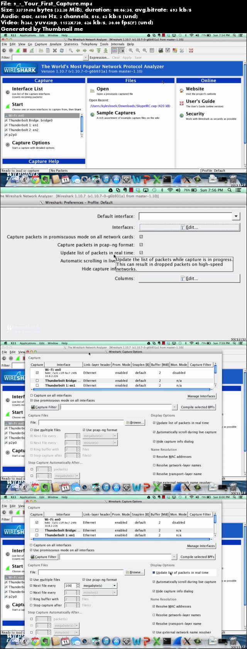
Task: Open the capture options toolbar icon in top frame
Action: (11, 51)
